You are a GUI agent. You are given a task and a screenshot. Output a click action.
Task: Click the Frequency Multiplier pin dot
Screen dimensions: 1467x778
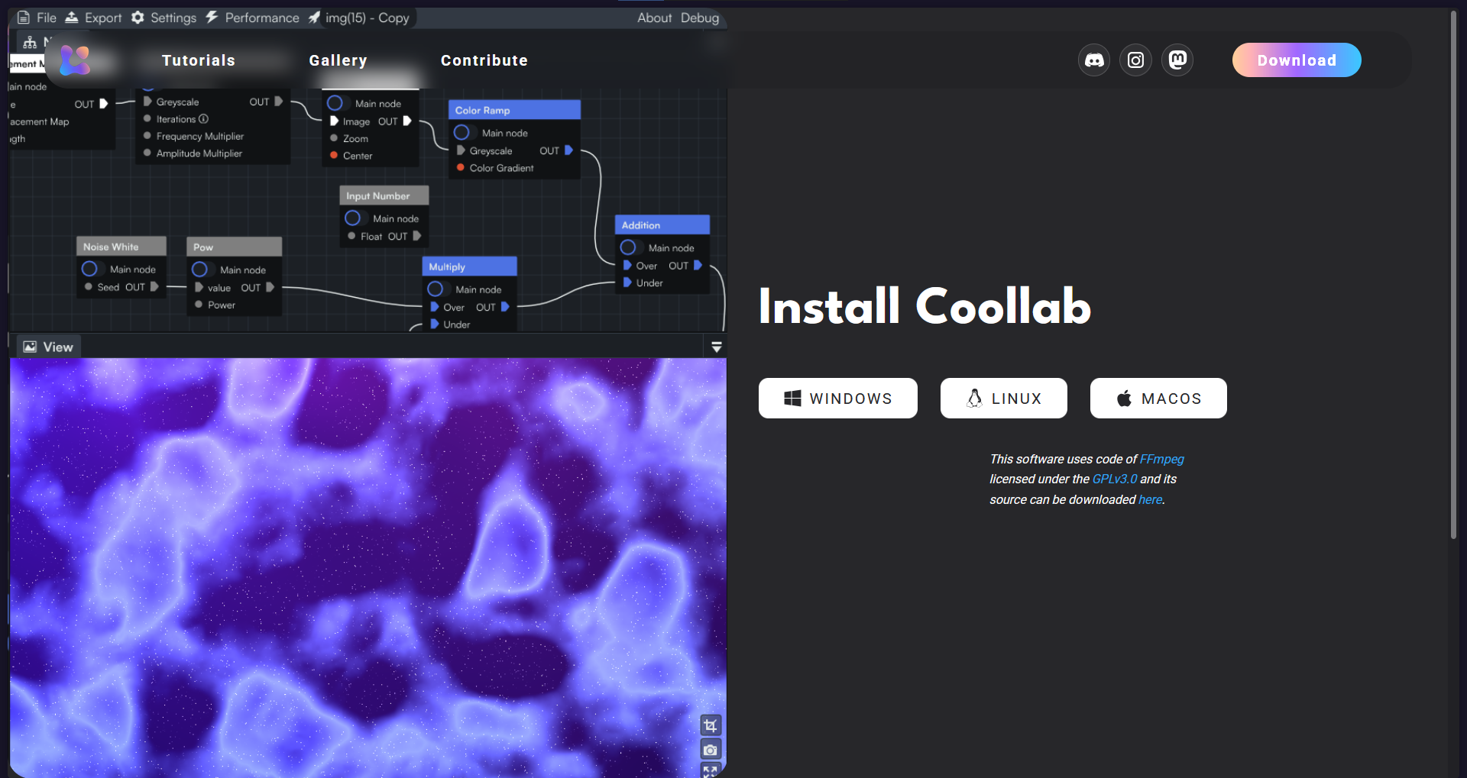(147, 136)
